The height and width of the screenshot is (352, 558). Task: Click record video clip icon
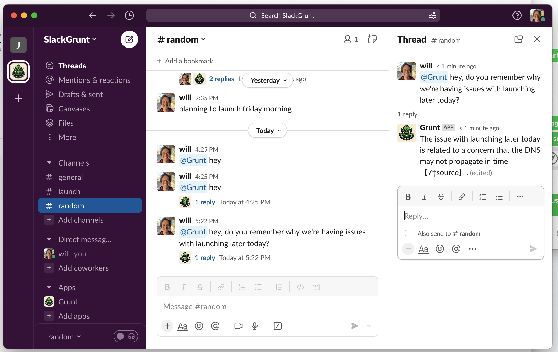(x=238, y=326)
